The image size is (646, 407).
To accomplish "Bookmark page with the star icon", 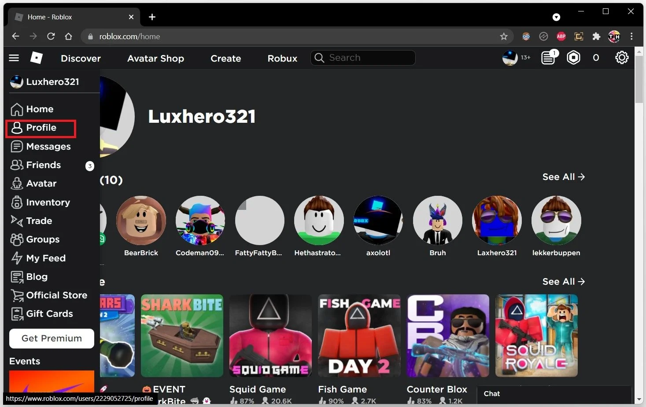I will pos(504,36).
